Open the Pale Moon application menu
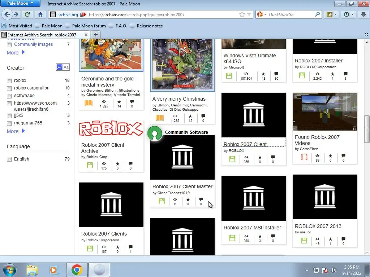The width and height of the screenshot is (370, 277). [x=20, y=3]
